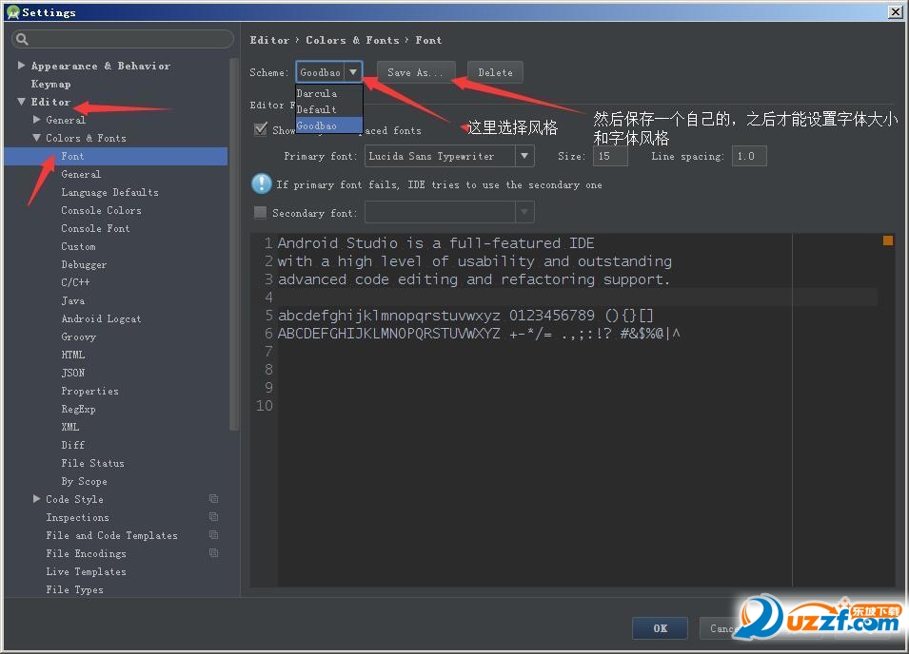Open the Scheme dropdown arrow
This screenshot has height=654, width=909.
point(353,72)
